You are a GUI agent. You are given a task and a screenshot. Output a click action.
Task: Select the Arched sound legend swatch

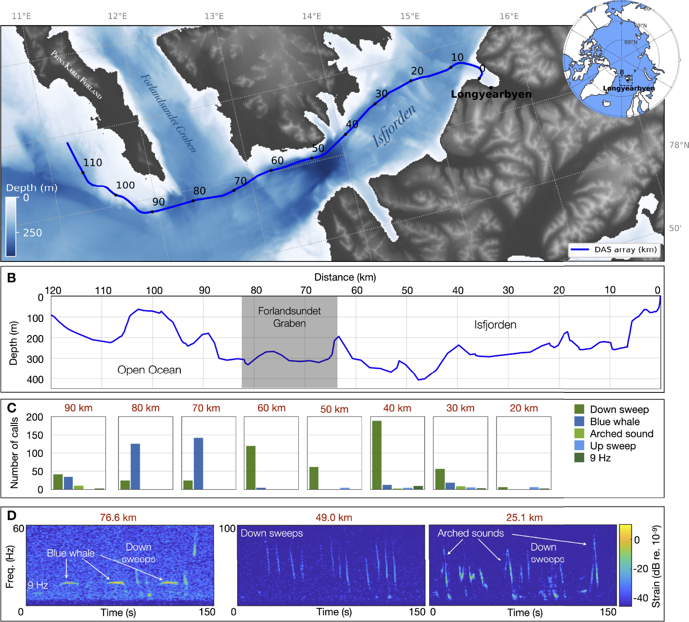579,434
